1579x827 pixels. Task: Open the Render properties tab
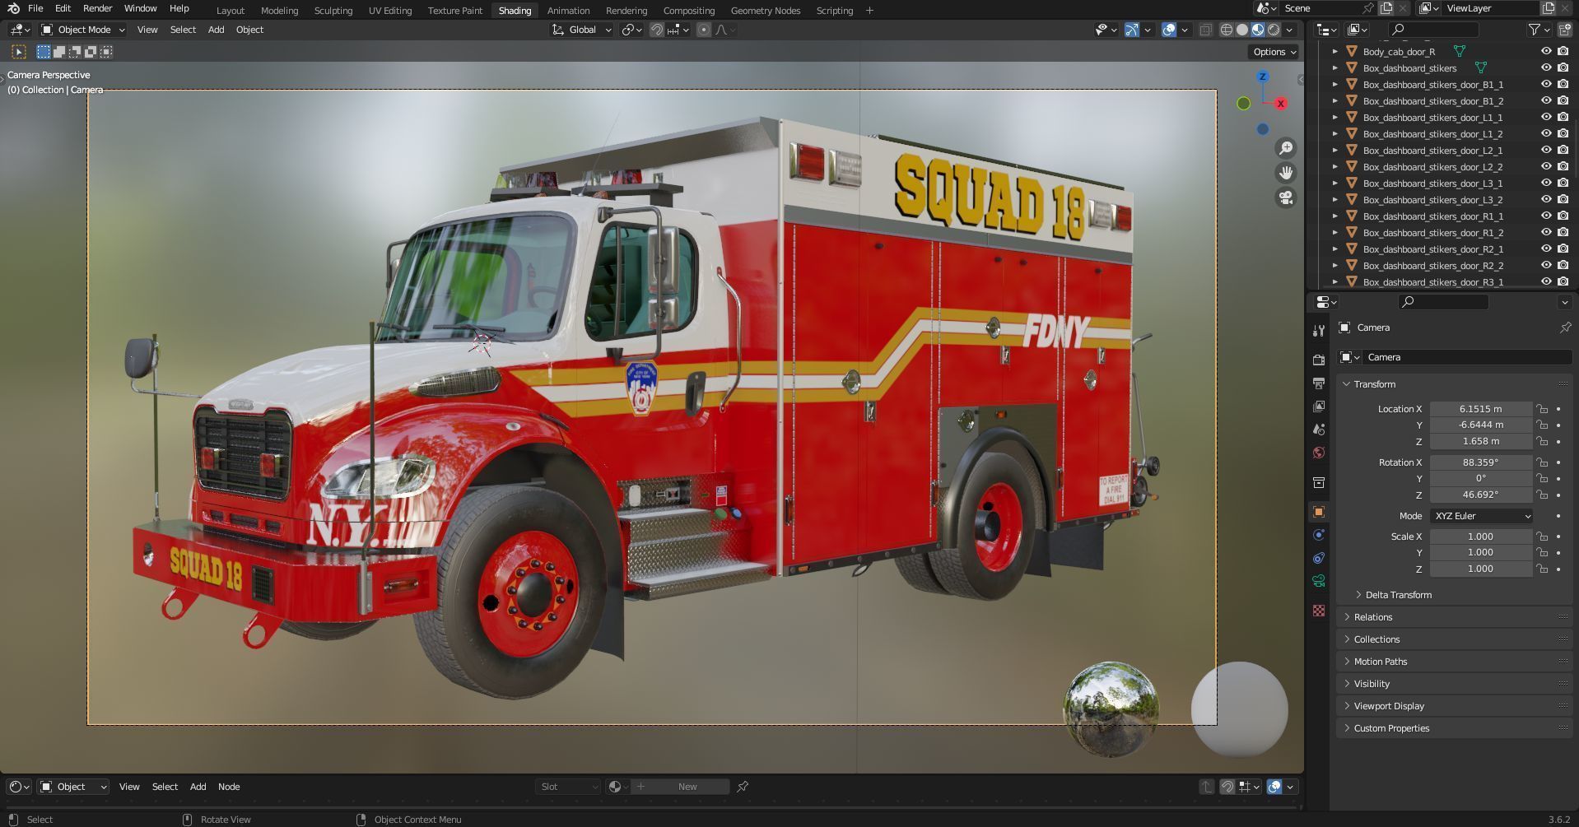[x=1319, y=360]
